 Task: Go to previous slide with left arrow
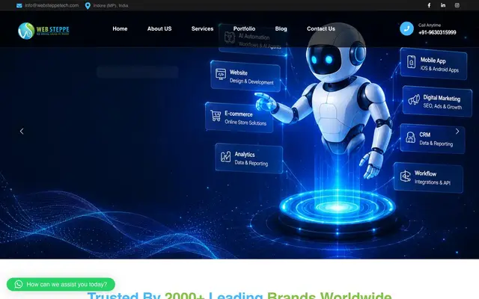22,132
